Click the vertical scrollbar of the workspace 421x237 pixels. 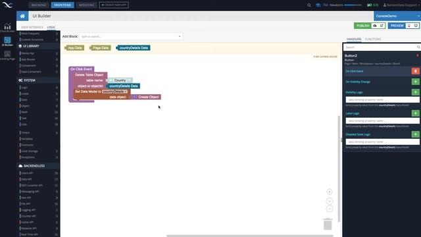[x=339, y=169]
